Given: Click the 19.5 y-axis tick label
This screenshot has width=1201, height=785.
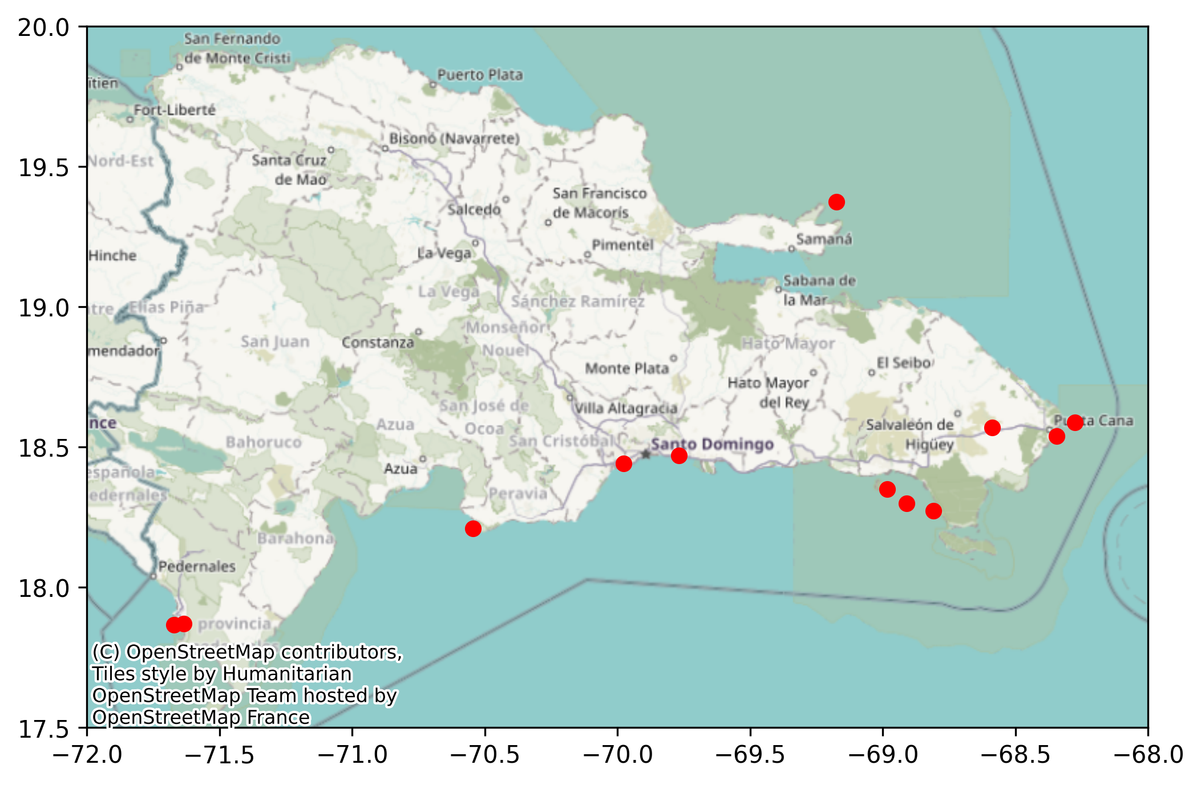Looking at the screenshot, I should pos(43,168).
